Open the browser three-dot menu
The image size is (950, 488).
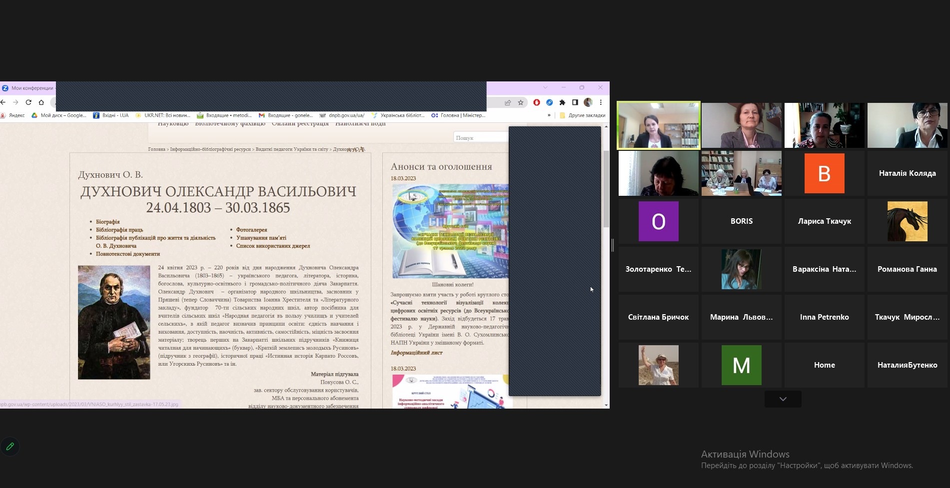[x=601, y=102]
